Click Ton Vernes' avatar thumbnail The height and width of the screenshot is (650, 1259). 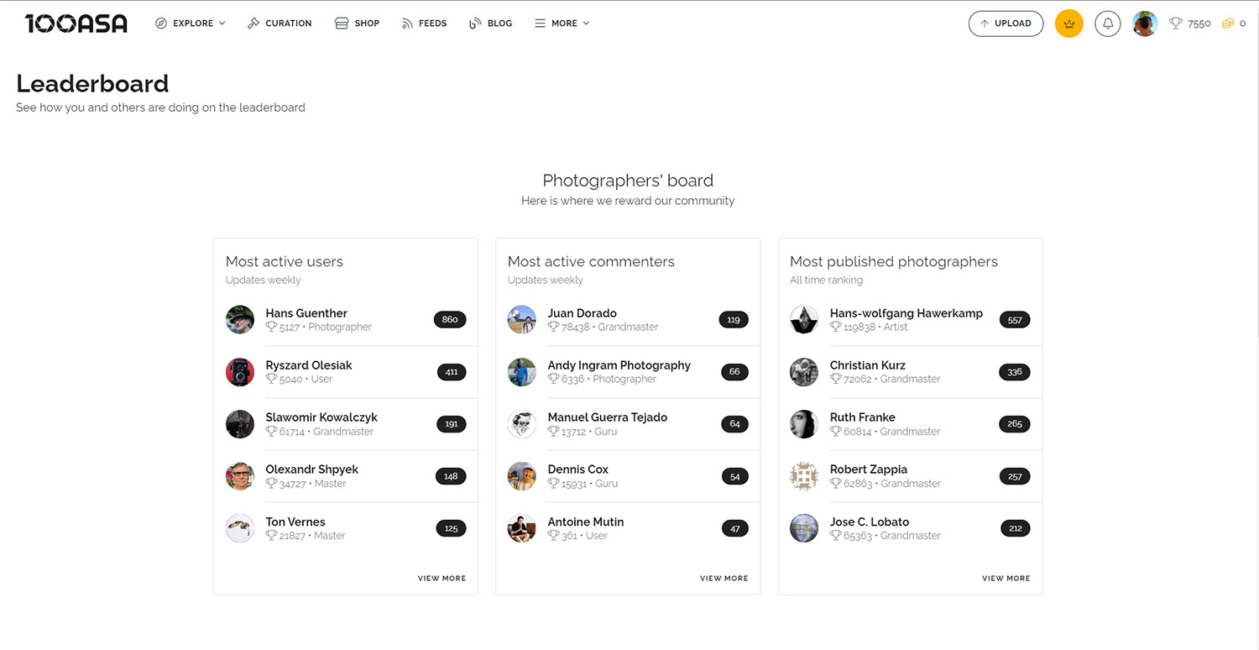pos(240,528)
